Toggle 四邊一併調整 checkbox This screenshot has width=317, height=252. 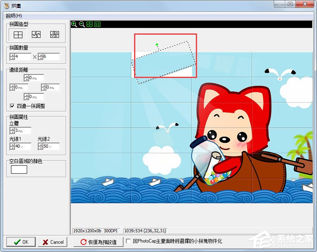pos(12,106)
